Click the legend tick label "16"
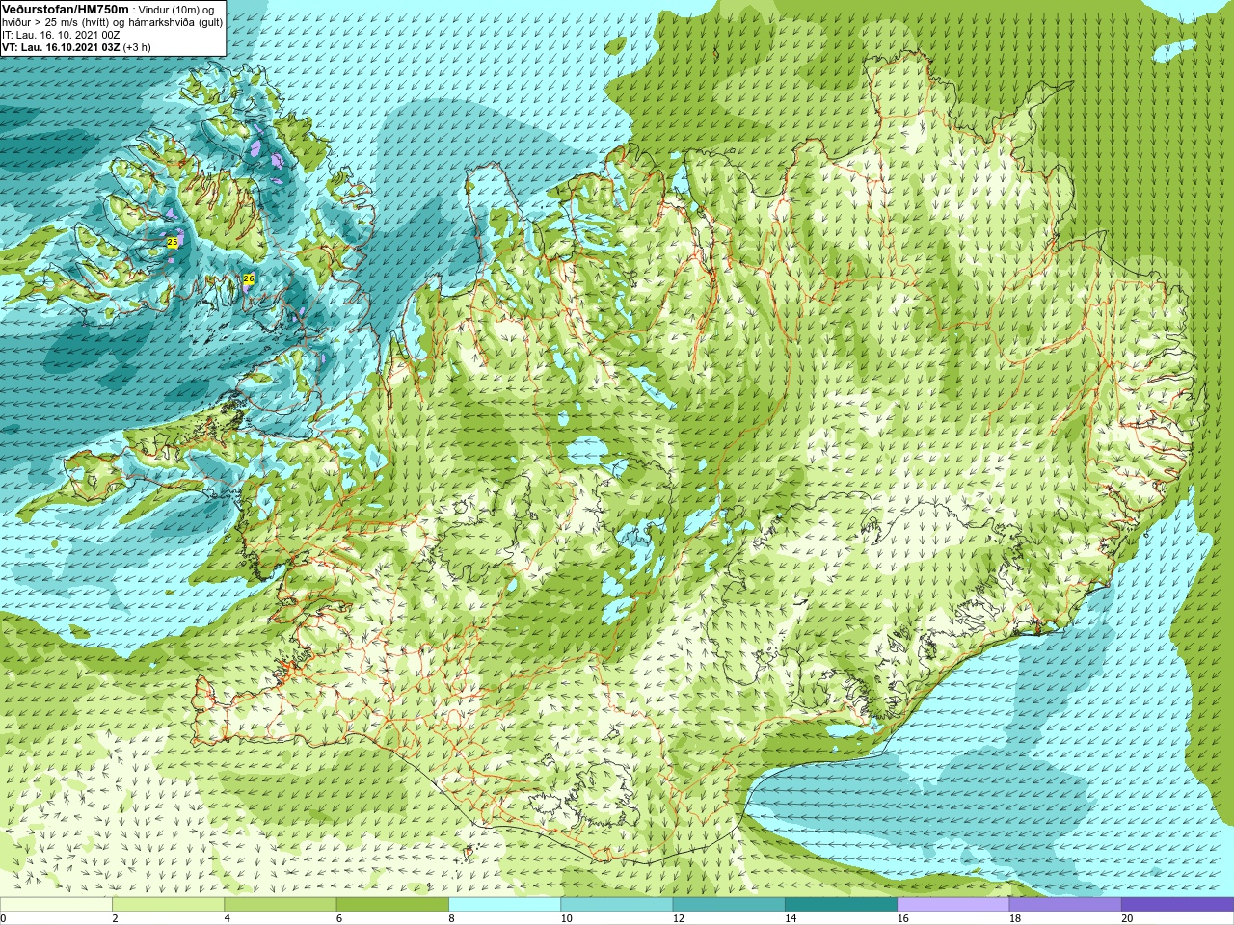This screenshot has height=925, width=1234. point(902,918)
